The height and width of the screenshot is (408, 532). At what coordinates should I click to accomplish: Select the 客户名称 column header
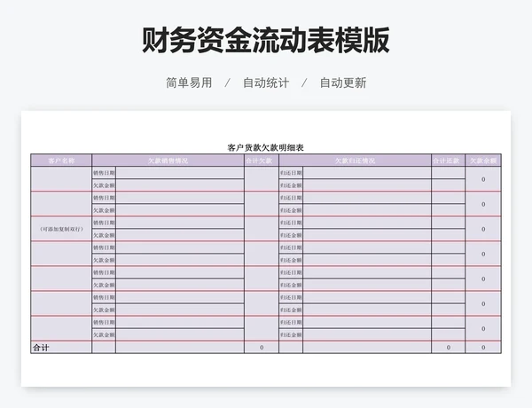61,161
